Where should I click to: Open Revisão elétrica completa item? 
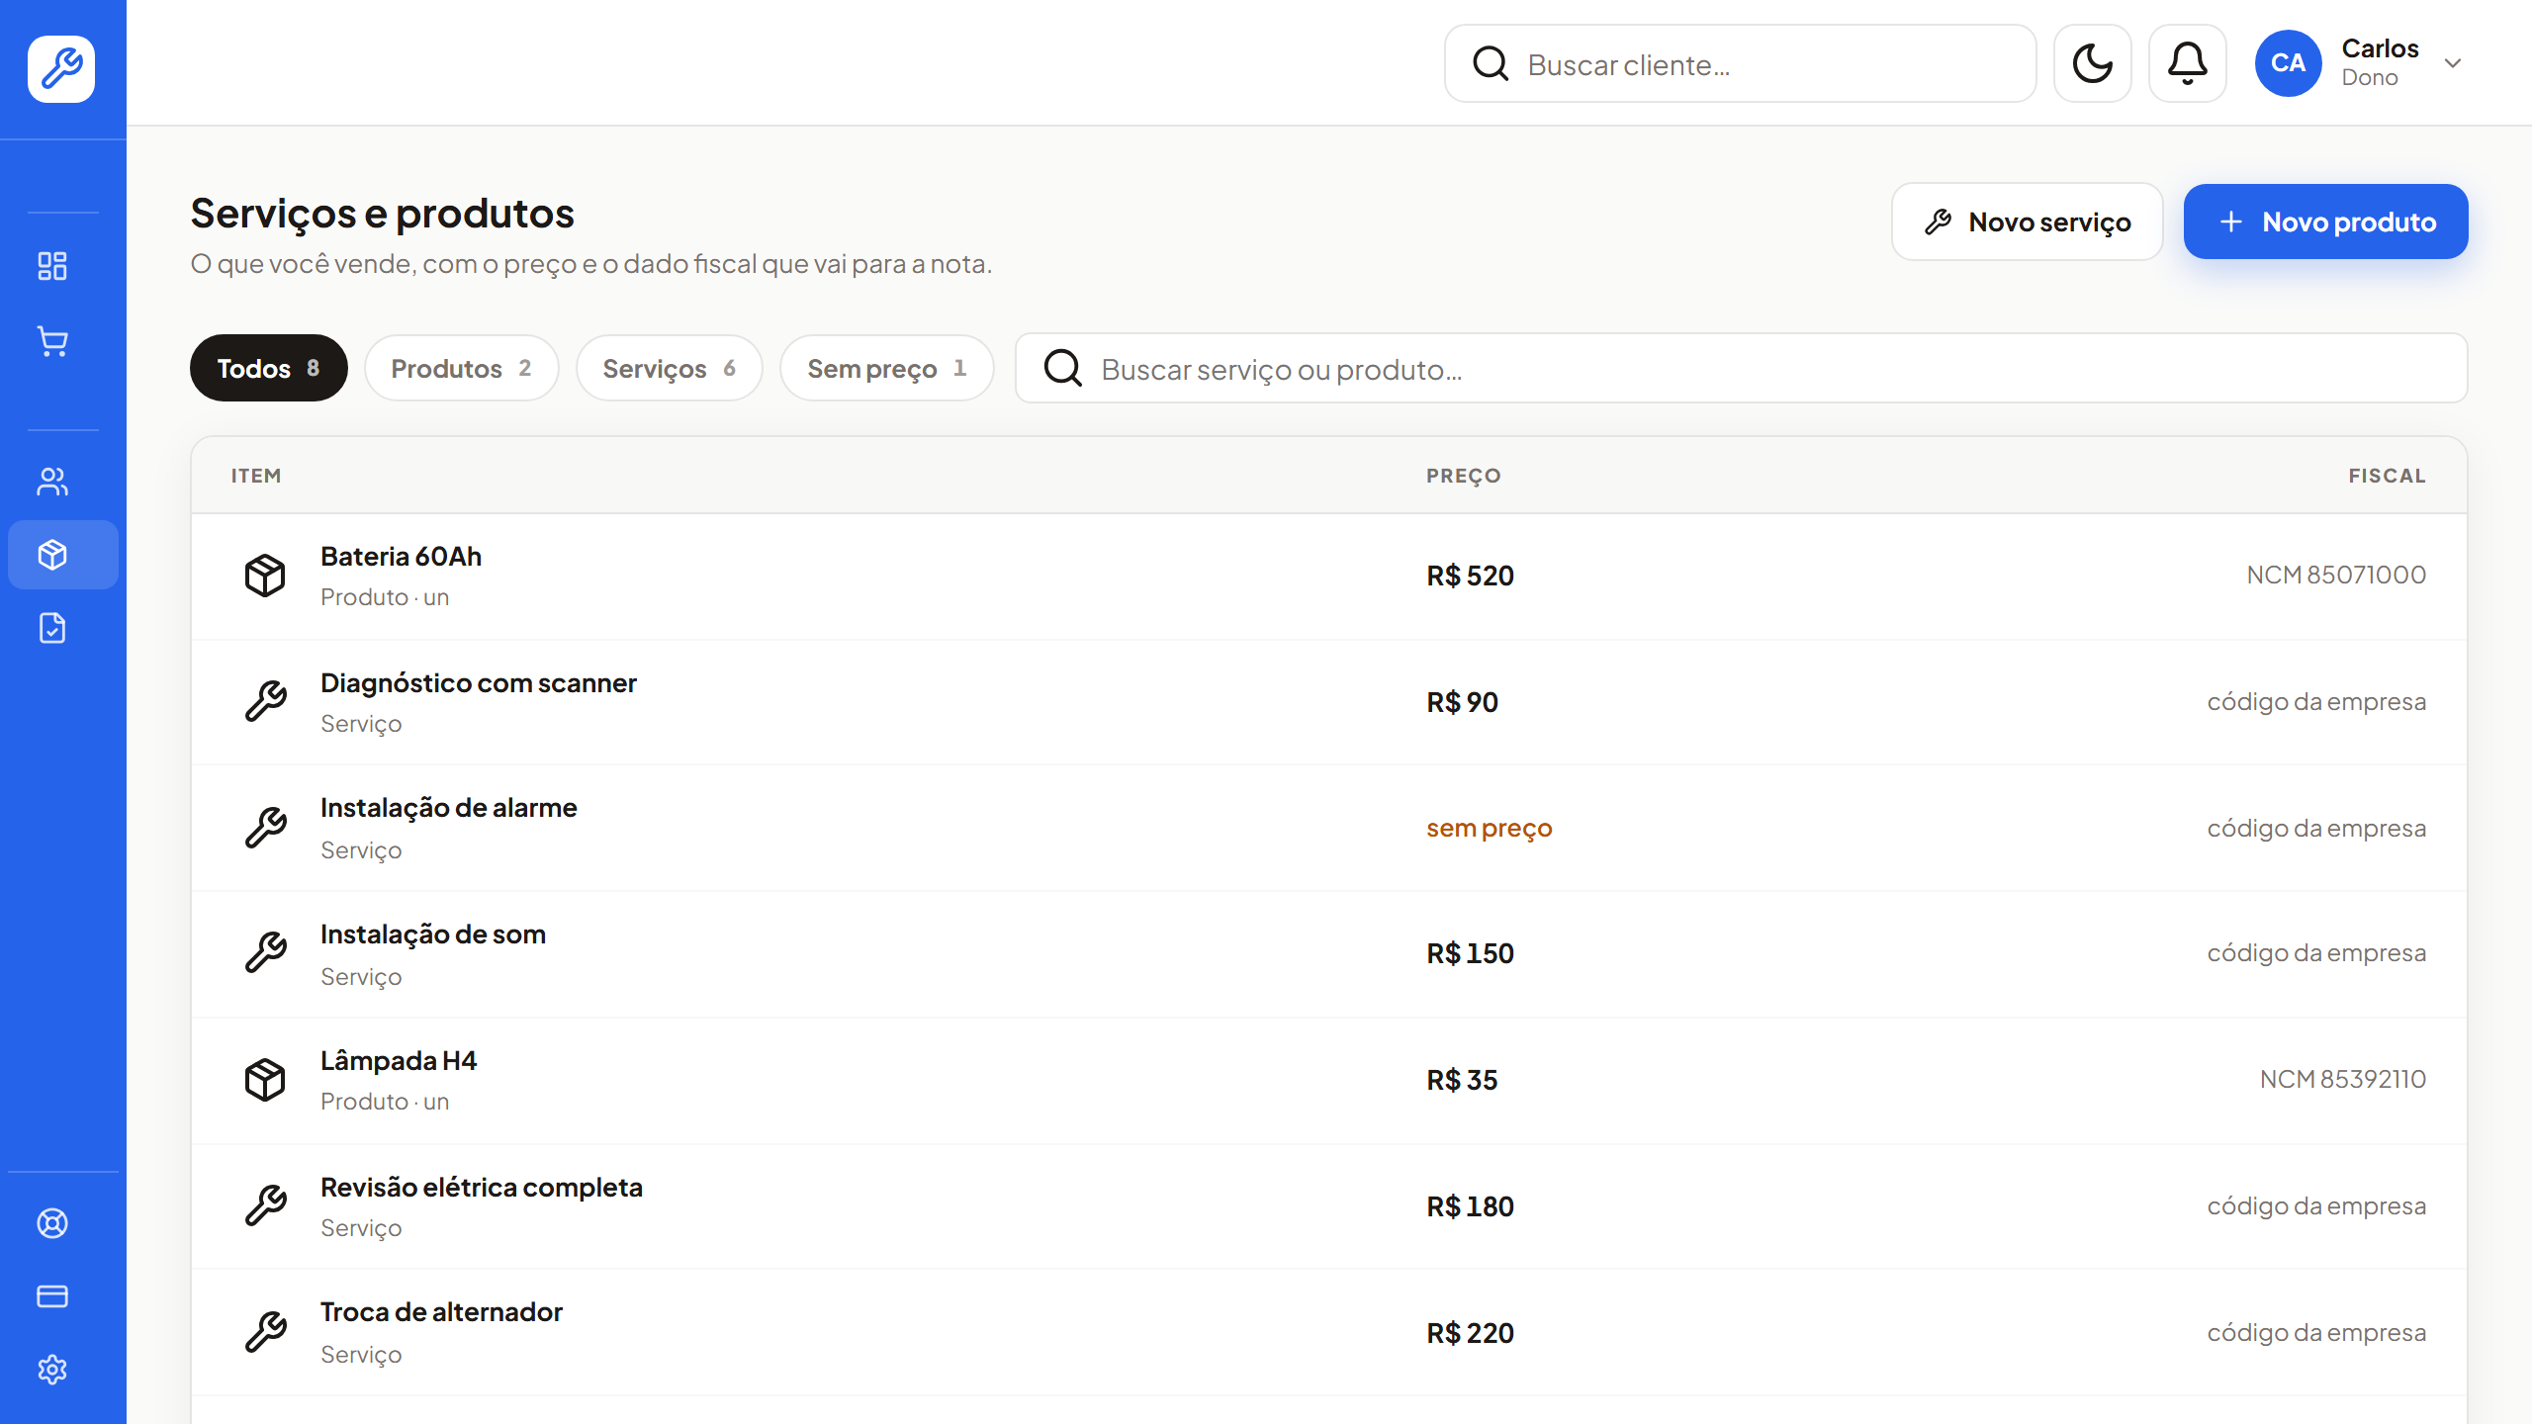tap(1328, 1206)
